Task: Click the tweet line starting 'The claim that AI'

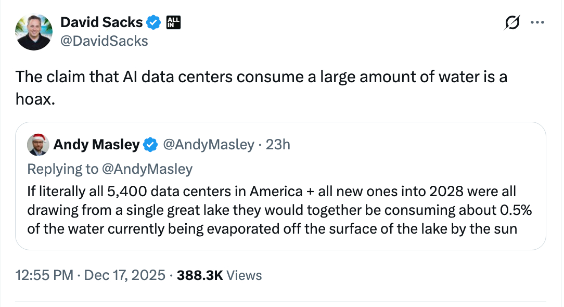Action: click(261, 77)
